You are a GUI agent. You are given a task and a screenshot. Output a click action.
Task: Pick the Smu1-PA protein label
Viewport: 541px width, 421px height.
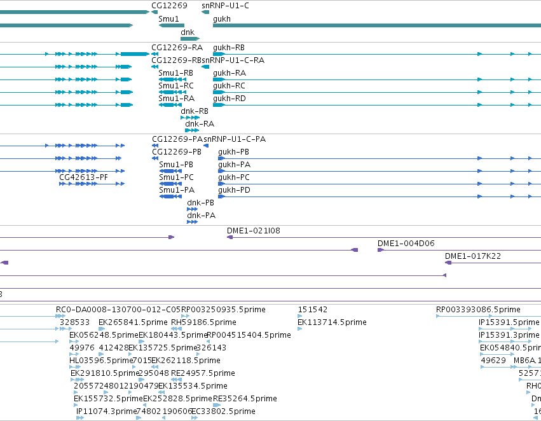click(x=177, y=191)
